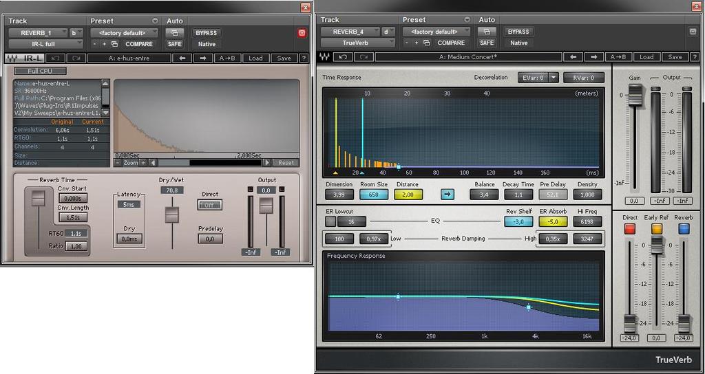
Task: Click copy-settings icon beside COMPARE in IR-L
Action: [115, 44]
